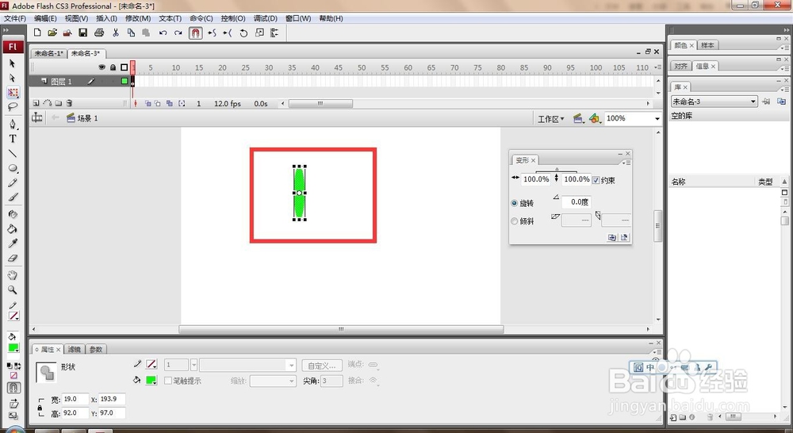Screen dimensions: 793x433
Task: Toggle show/hide all layers eye icon
Action: click(102, 67)
